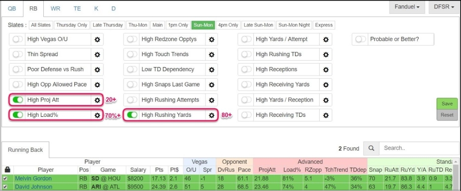Open settings gear for High Receptions
This screenshot has height=191, width=461.
[x=326, y=70]
